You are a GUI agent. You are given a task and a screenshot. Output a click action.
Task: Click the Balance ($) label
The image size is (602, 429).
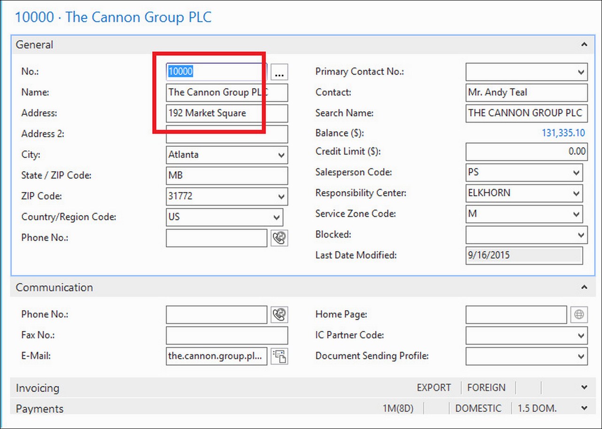340,133
